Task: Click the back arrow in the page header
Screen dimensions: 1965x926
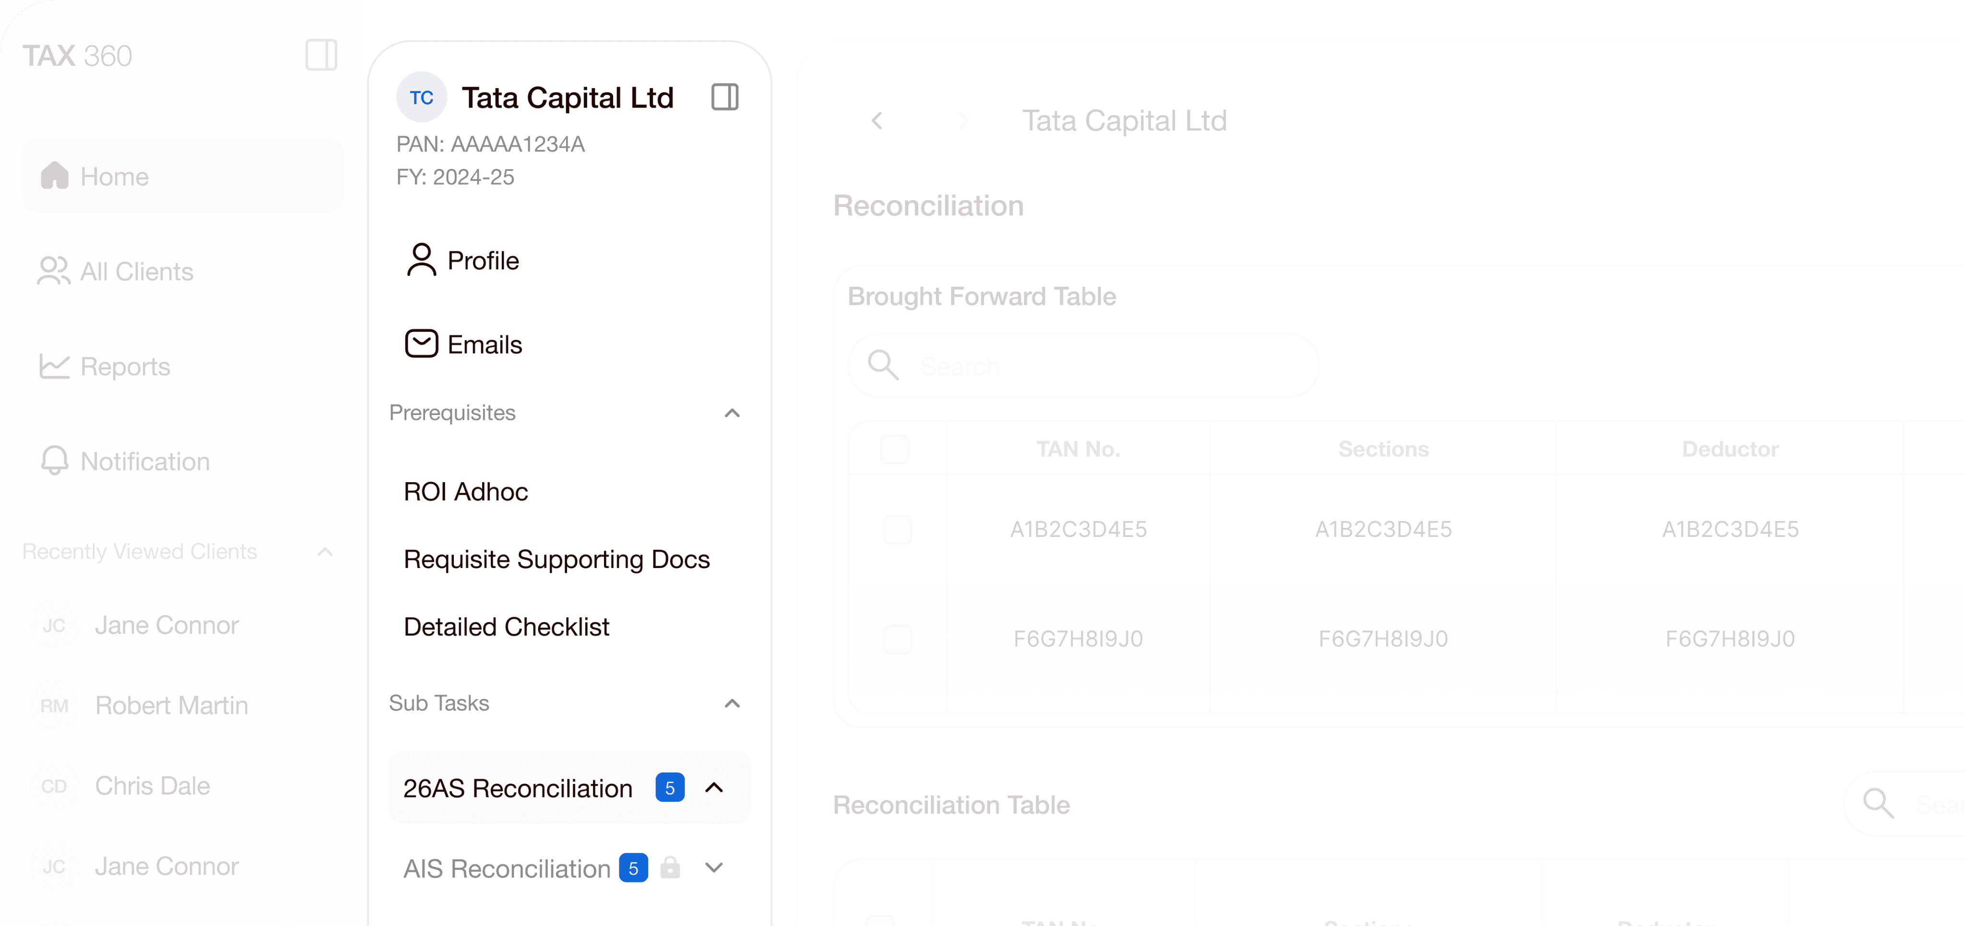Action: coord(876,120)
